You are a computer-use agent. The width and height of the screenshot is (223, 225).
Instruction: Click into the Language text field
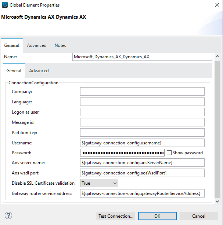[142, 102]
